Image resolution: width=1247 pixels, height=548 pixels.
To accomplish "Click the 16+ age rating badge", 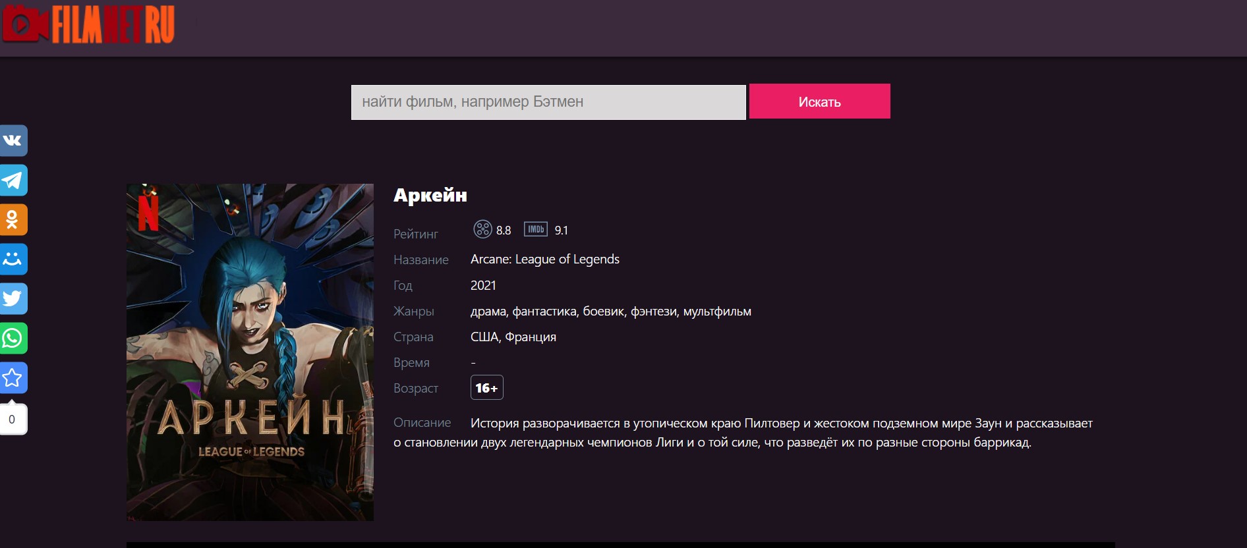I will click(486, 388).
